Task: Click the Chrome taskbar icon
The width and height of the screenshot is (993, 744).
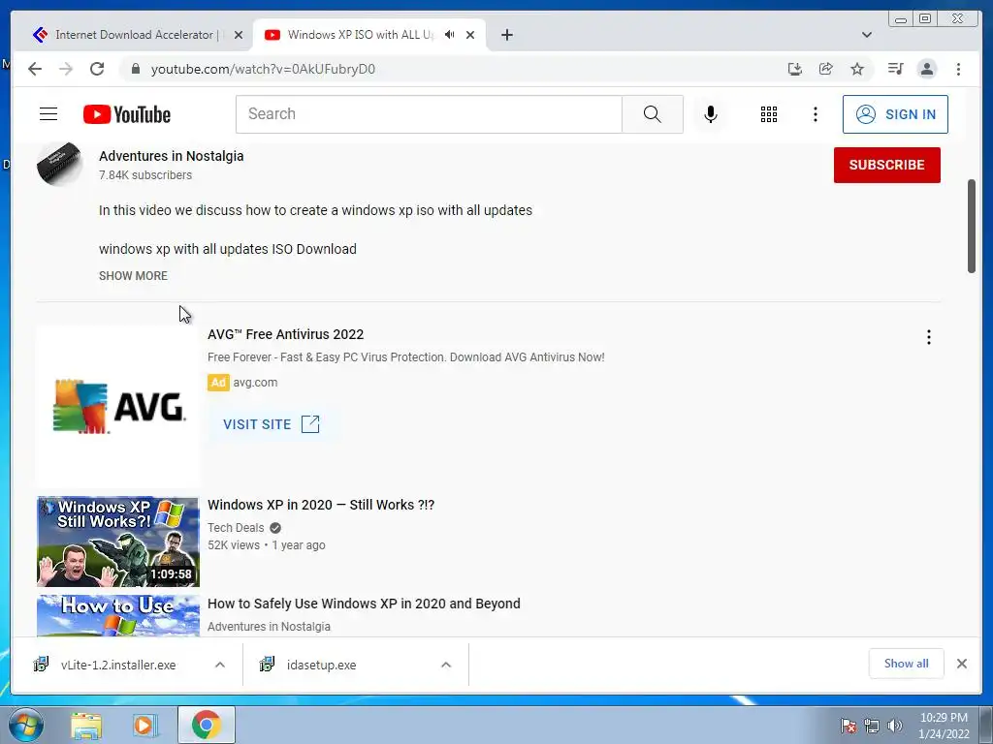Action: point(207,725)
